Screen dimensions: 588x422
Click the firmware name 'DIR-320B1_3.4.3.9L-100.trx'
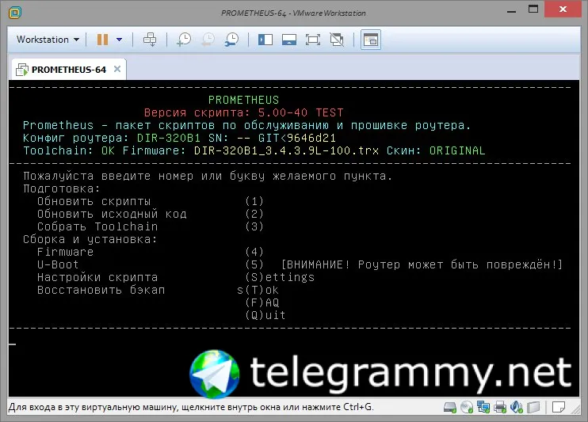pyautogui.click(x=286, y=150)
